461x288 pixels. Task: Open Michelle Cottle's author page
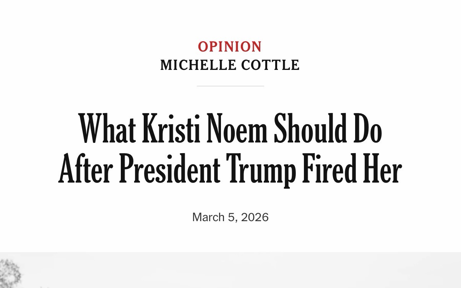pos(230,65)
